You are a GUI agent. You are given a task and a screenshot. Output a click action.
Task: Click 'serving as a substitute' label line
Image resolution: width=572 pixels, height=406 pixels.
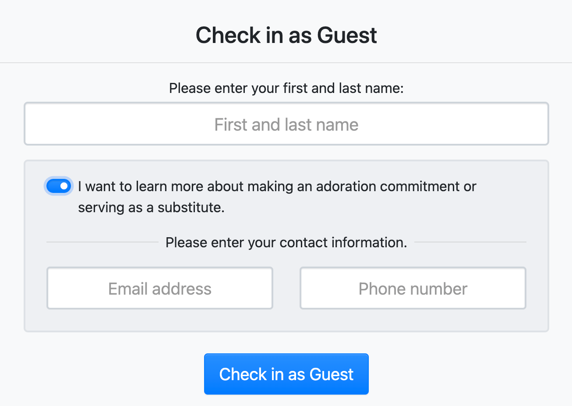click(x=151, y=207)
